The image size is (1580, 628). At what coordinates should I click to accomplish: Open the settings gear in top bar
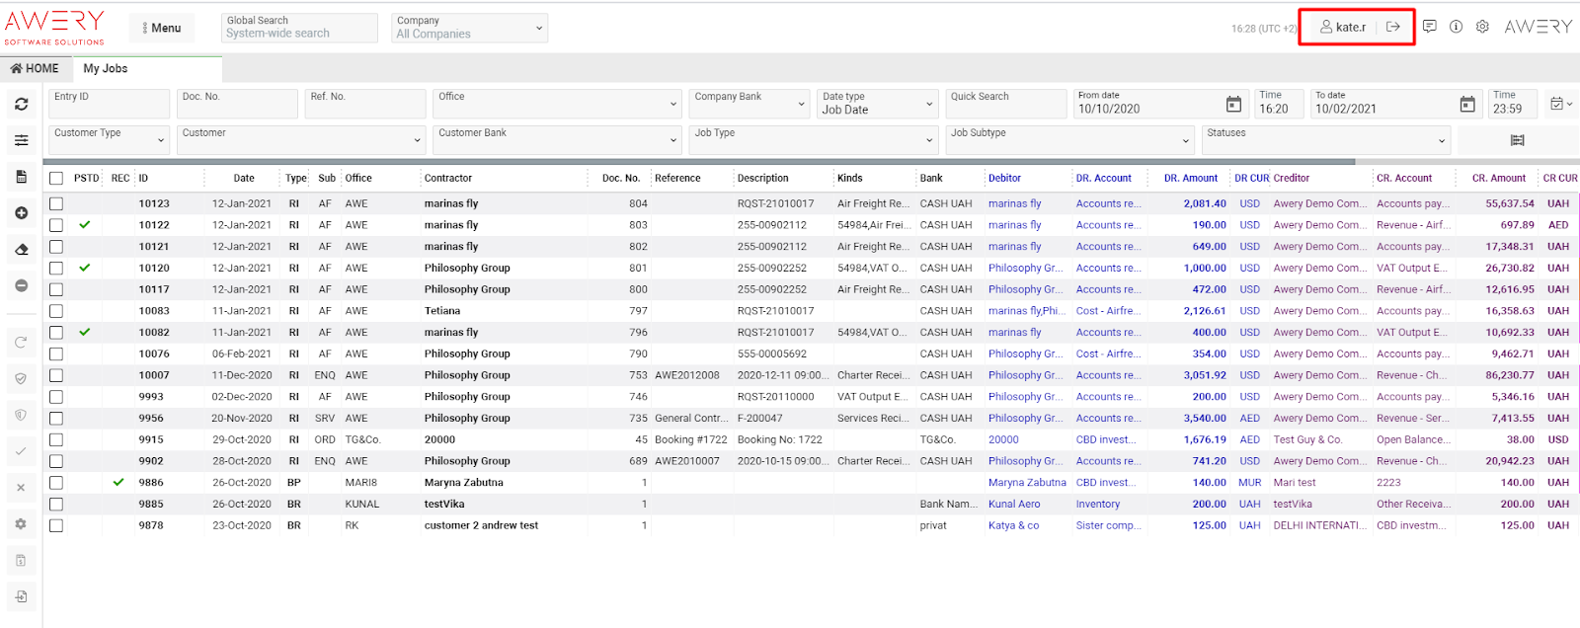[1482, 27]
